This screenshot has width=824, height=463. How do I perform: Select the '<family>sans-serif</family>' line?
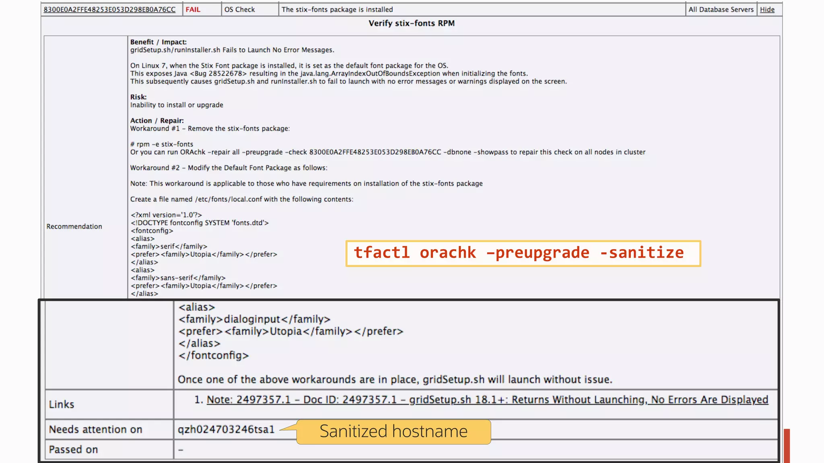pyautogui.click(x=178, y=278)
